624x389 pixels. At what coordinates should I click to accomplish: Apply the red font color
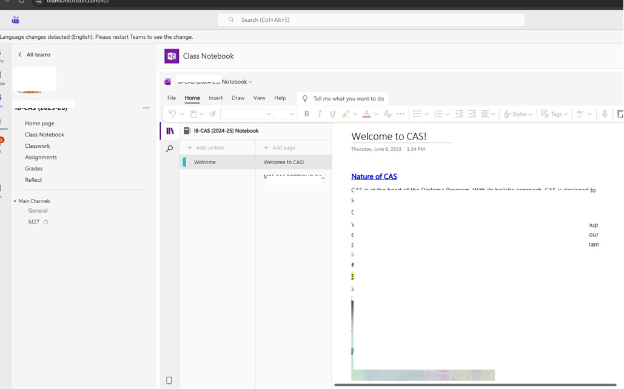tap(366, 114)
